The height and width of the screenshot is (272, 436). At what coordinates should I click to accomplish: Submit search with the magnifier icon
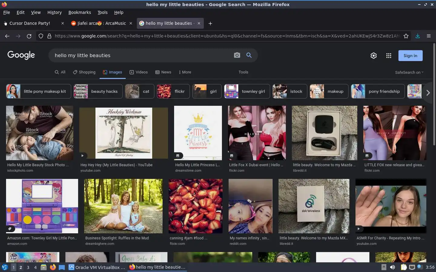click(249, 55)
